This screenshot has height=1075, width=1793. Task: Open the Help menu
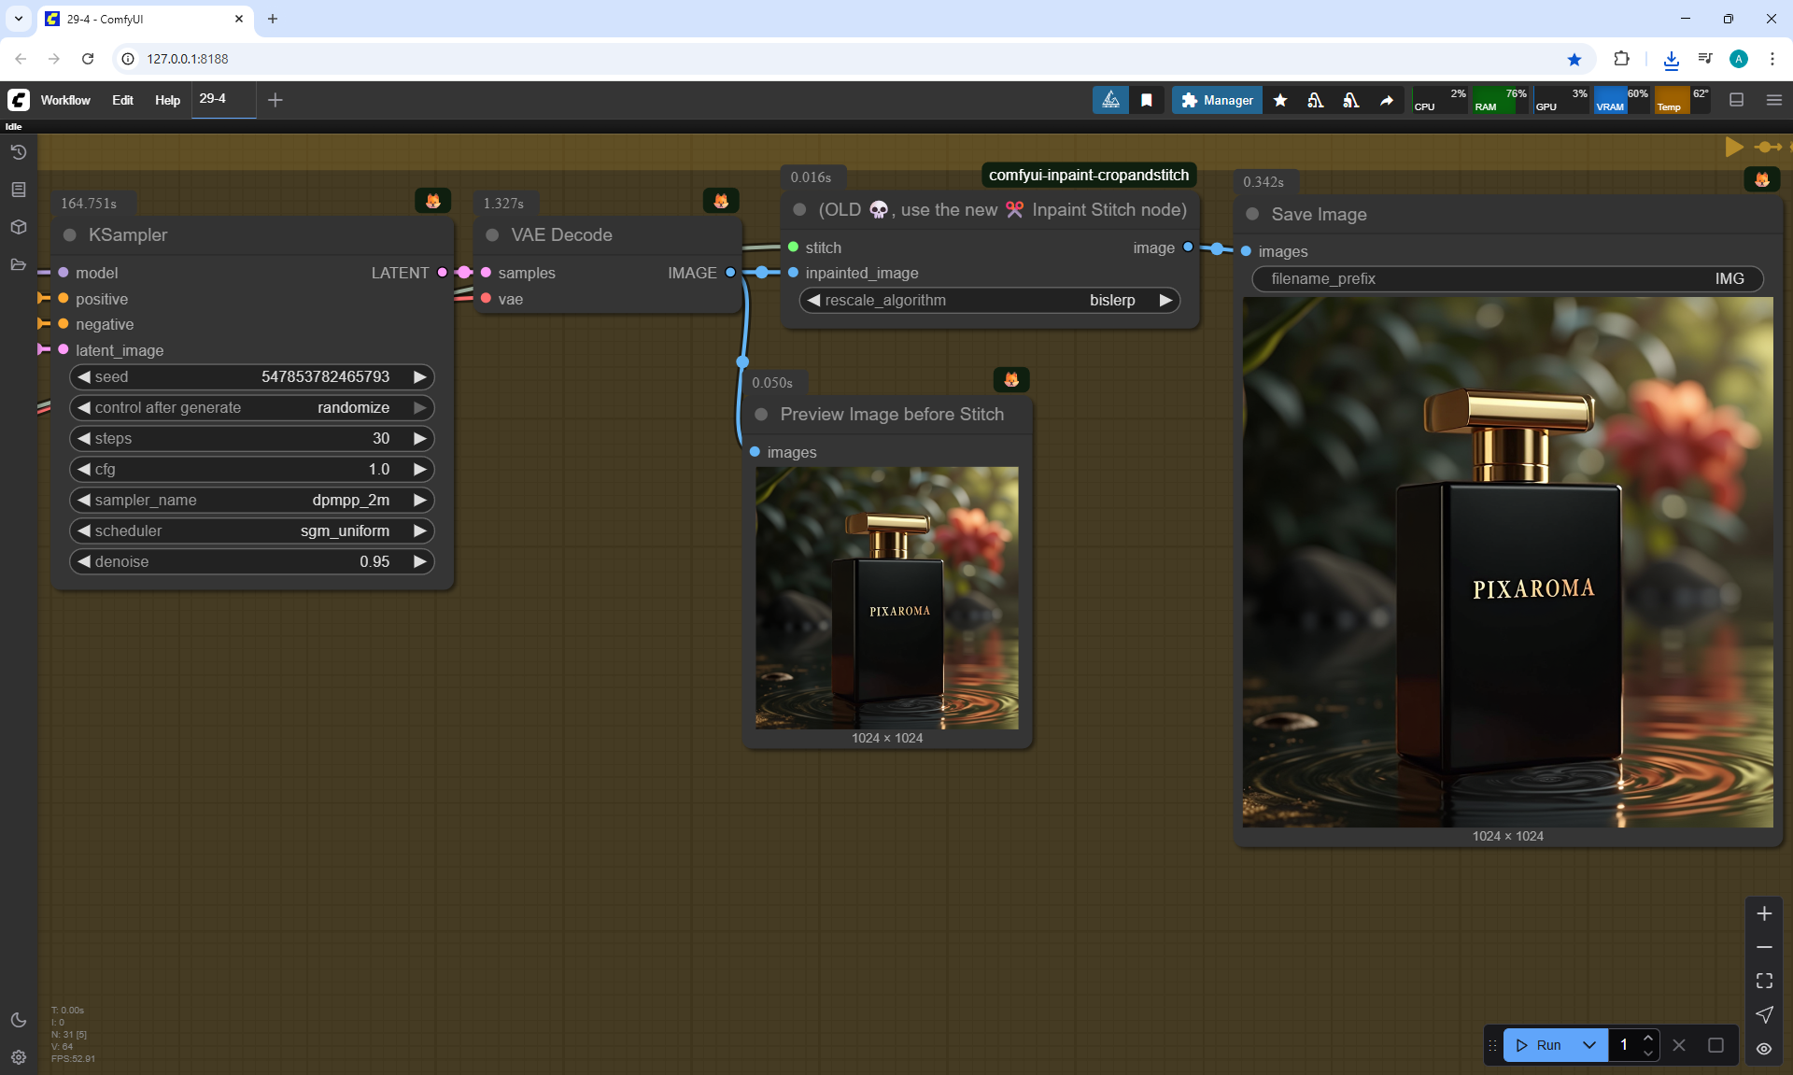pos(167,100)
